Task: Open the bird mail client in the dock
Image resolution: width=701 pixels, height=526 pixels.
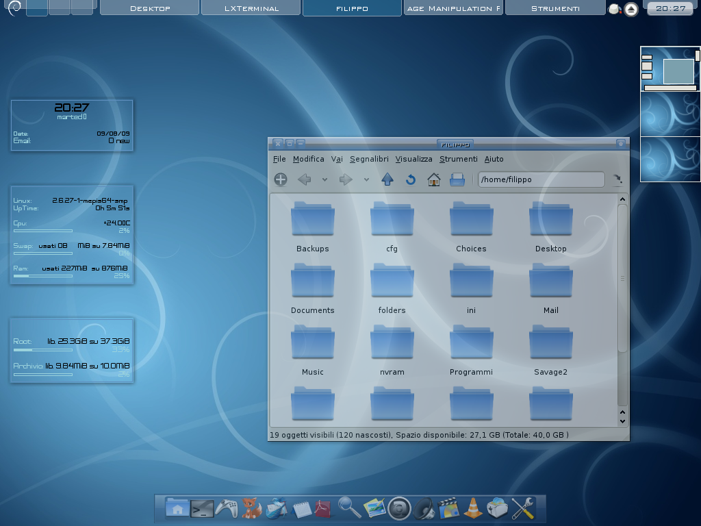Action: [x=277, y=509]
